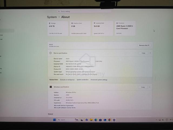Select the Device name value ASUS

click(68, 58)
